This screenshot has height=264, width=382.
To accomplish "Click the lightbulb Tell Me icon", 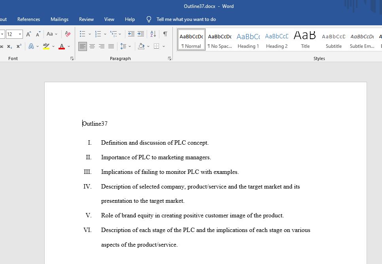I will click(x=149, y=19).
